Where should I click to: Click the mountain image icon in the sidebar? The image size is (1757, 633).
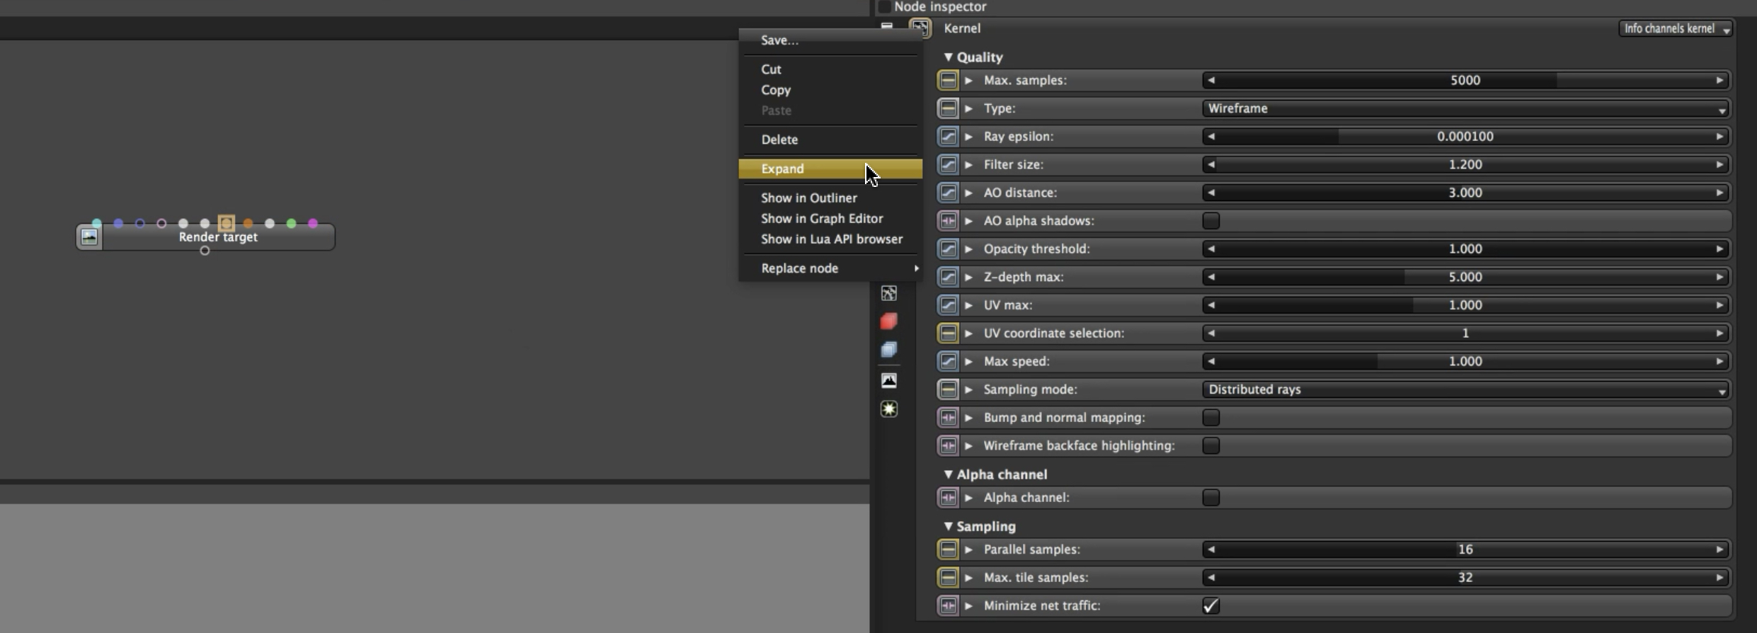(889, 380)
